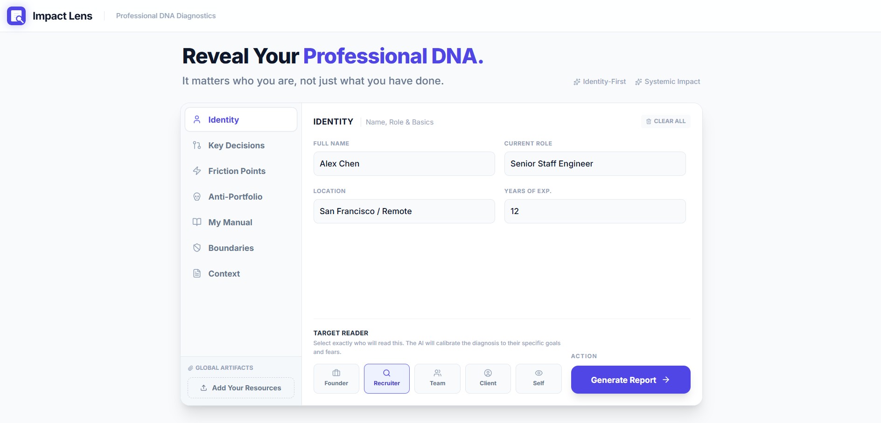
Task: Click the Anti-Portfolio skull icon
Action: point(197,197)
